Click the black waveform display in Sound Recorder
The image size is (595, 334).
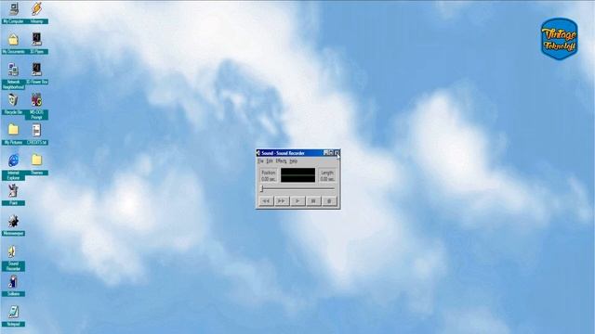297,175
